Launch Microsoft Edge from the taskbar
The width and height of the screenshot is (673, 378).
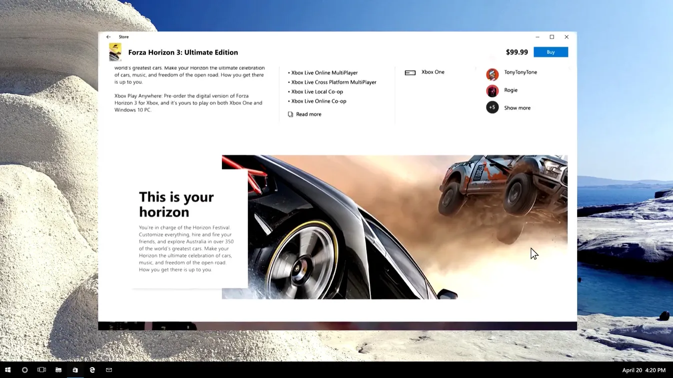[92, 370]
